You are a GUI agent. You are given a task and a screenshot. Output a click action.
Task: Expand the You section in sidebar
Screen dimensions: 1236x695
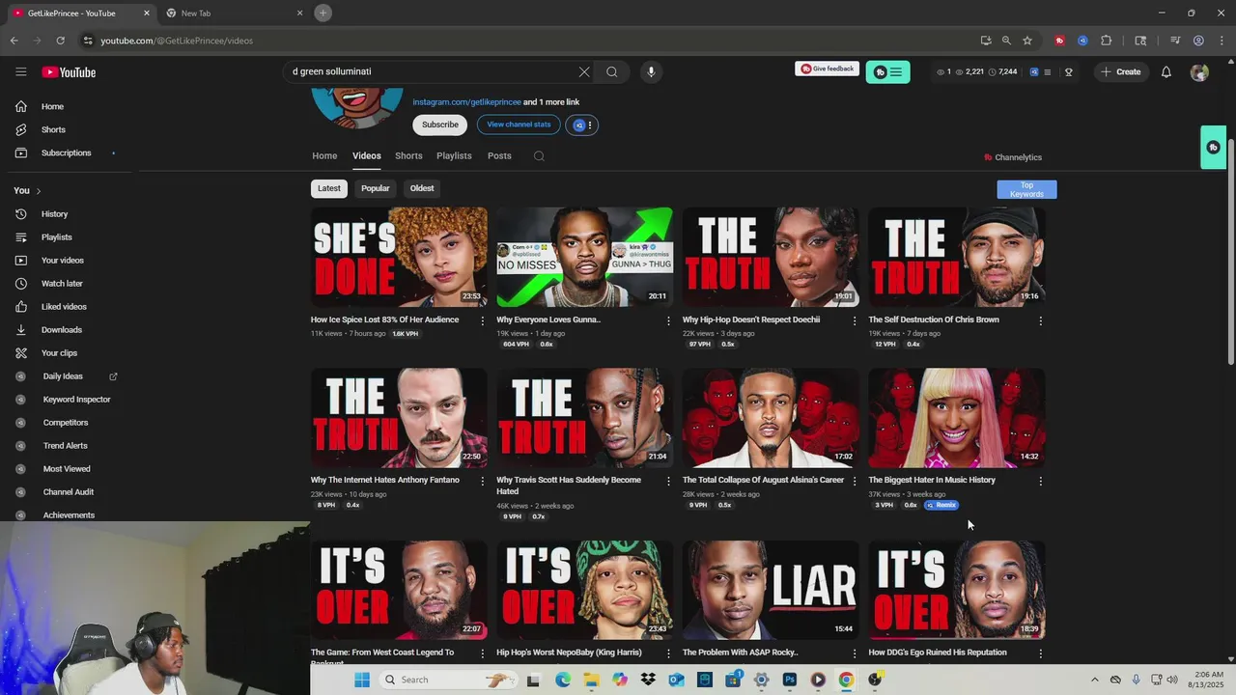pos(27,190)
